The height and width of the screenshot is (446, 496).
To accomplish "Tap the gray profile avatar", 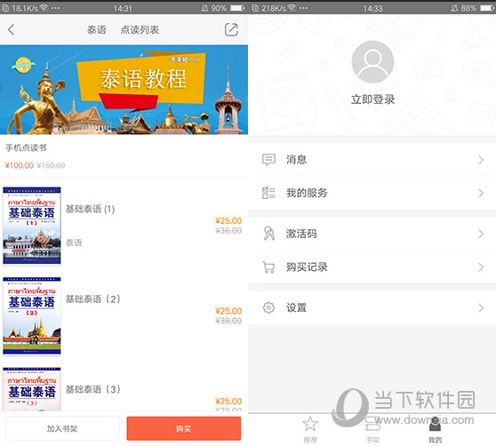I will click(372, 62).
